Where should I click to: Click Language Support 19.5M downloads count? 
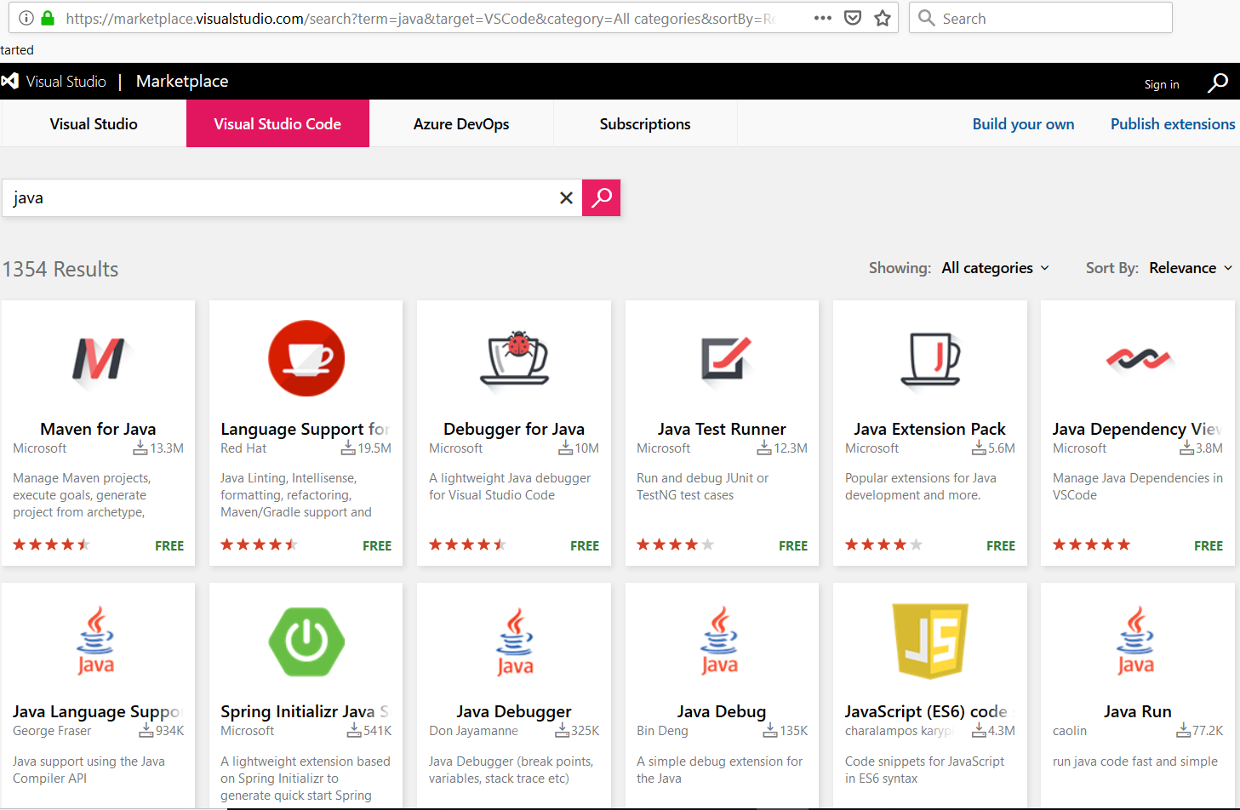click(x=366, y=448)
